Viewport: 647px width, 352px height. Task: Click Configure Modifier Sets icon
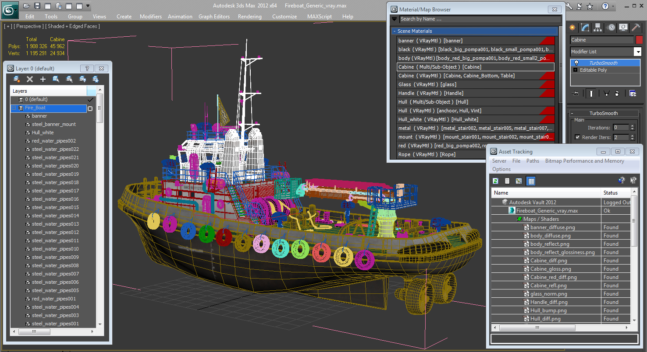pos(633,93)
